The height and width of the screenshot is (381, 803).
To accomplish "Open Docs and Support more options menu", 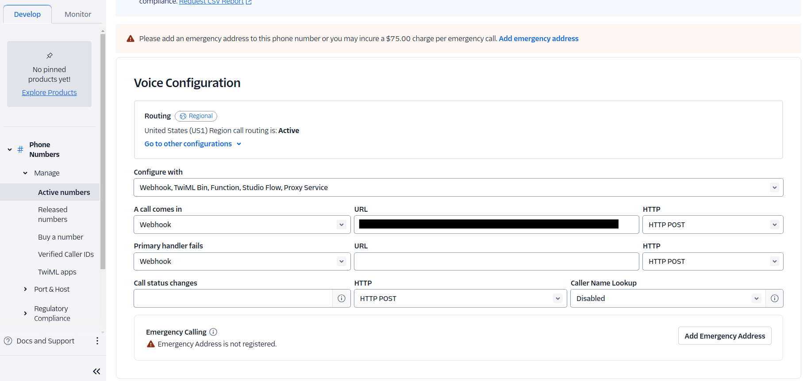I will tap(97, 341).
